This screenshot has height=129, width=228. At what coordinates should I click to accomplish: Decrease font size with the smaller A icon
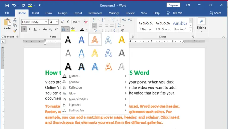(68, 22)
